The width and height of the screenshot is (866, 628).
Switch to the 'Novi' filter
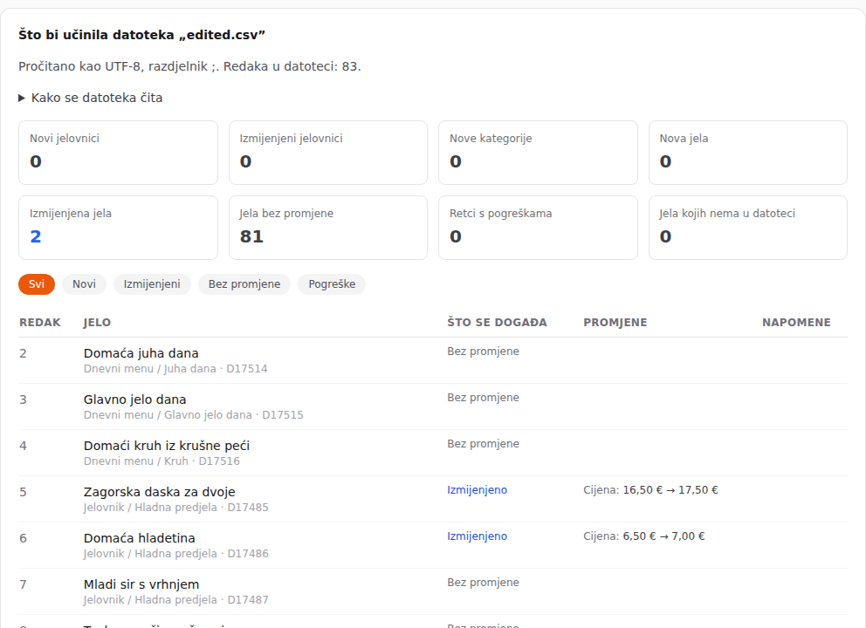(84, 284)
